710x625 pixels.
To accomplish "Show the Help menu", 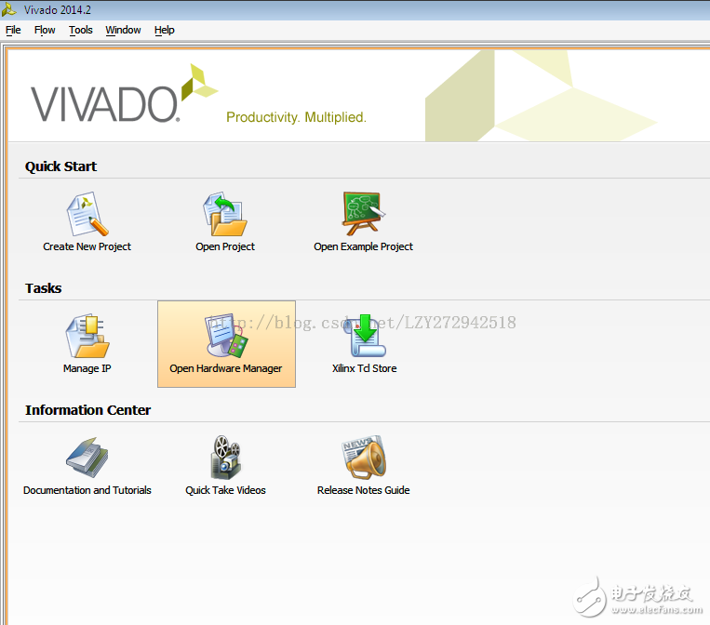I will [x=165, y=30].
